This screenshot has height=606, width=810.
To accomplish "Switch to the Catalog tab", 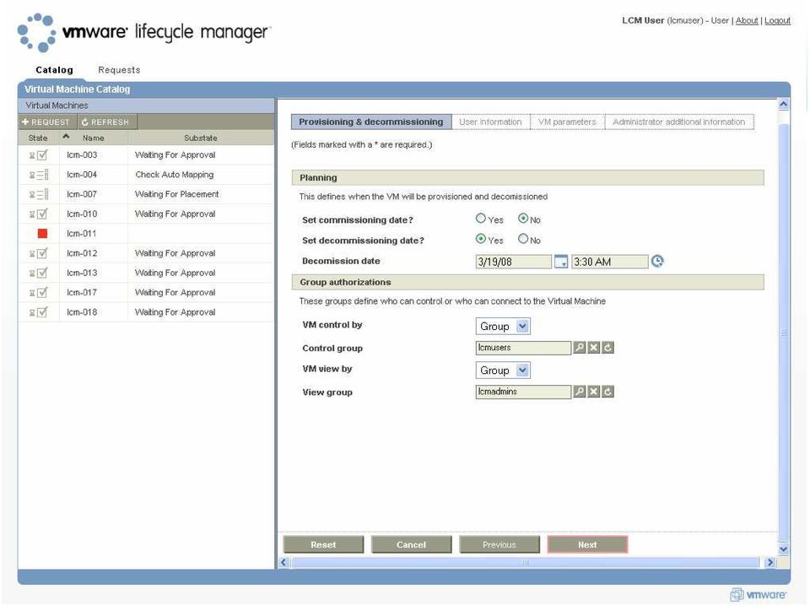I will click(x=54, y=70).
